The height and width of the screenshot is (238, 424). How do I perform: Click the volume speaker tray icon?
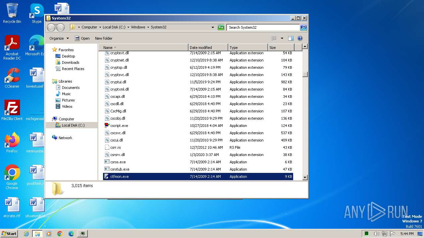point(376,234)
